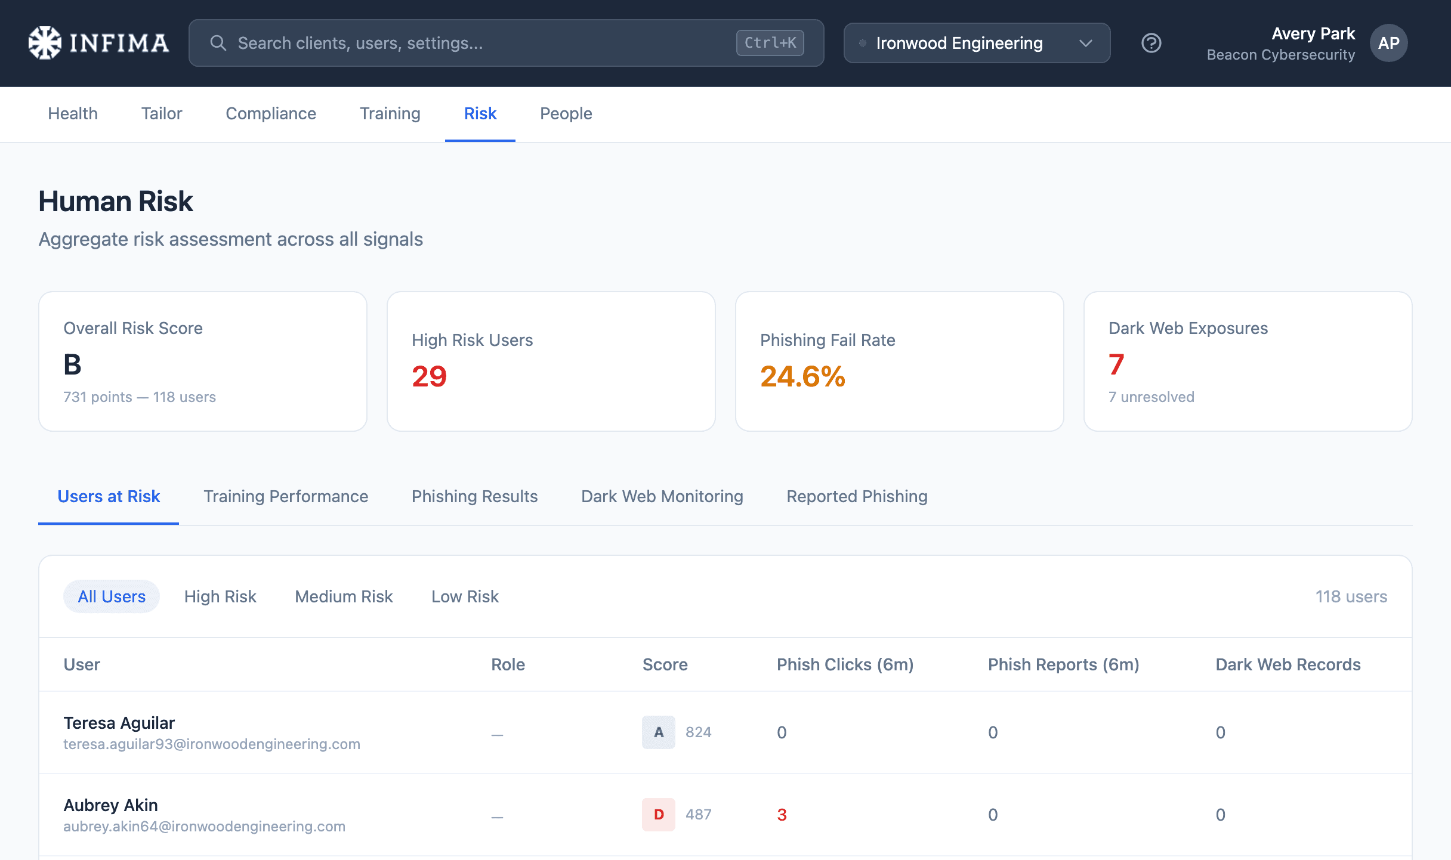
Task: Click the 7 unresolved text
Action: pyautogui.click(x=1151, y=397)
